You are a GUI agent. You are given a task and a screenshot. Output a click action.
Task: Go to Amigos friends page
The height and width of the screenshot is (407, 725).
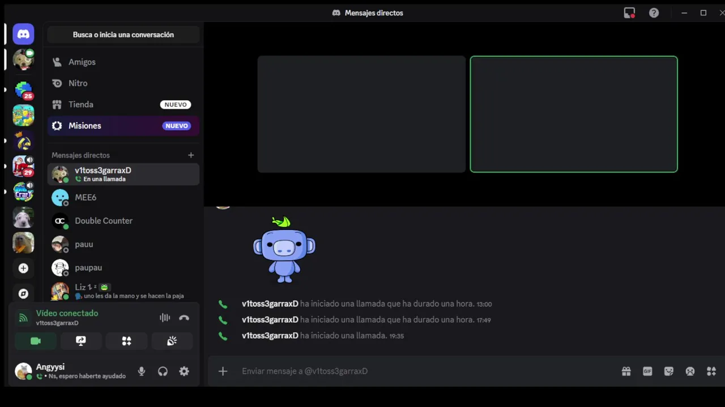tap(123, 62)
